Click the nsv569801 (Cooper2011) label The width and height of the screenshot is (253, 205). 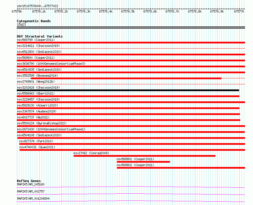[135, 159]
